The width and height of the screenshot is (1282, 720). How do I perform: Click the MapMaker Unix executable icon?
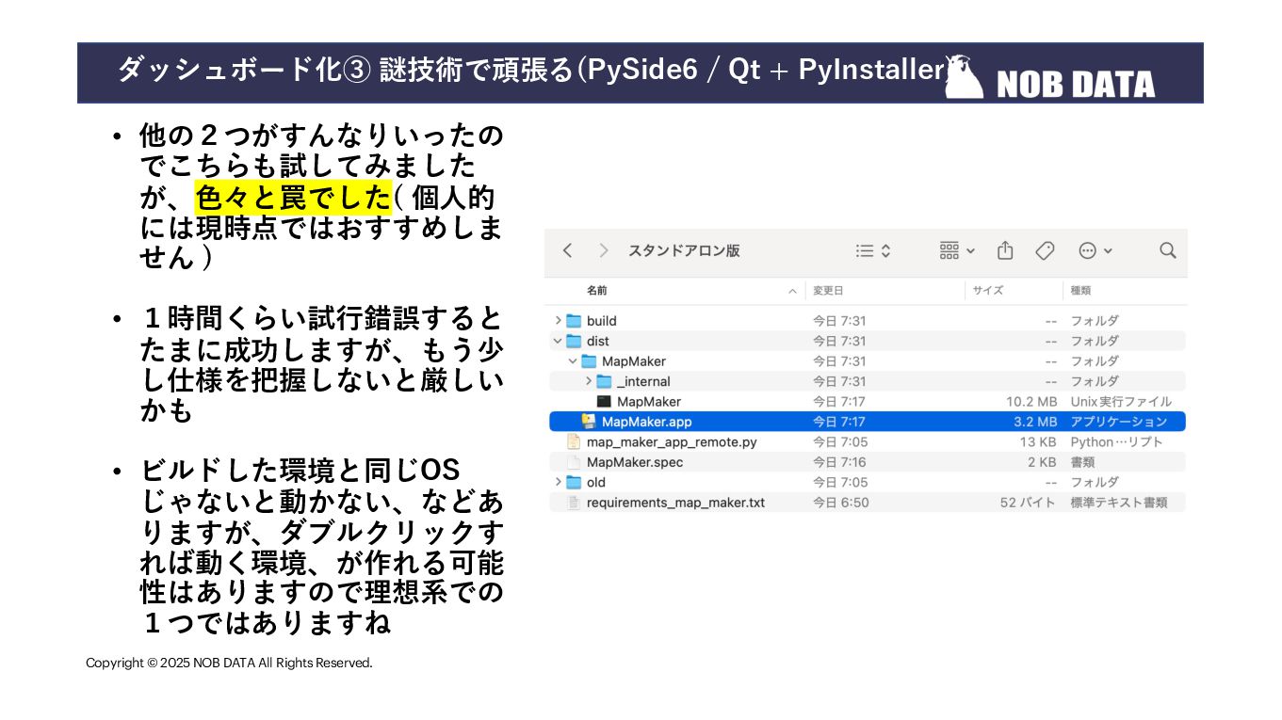pos(604,402)
